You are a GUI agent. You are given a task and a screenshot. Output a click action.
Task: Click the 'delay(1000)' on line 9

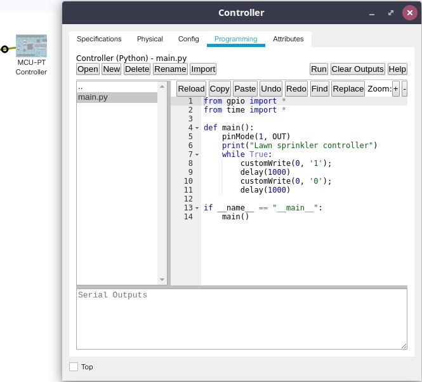pyautogui.click(x=265, y=172)
